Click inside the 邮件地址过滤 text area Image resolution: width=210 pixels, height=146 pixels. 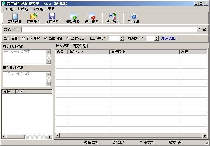pos(25,79)
